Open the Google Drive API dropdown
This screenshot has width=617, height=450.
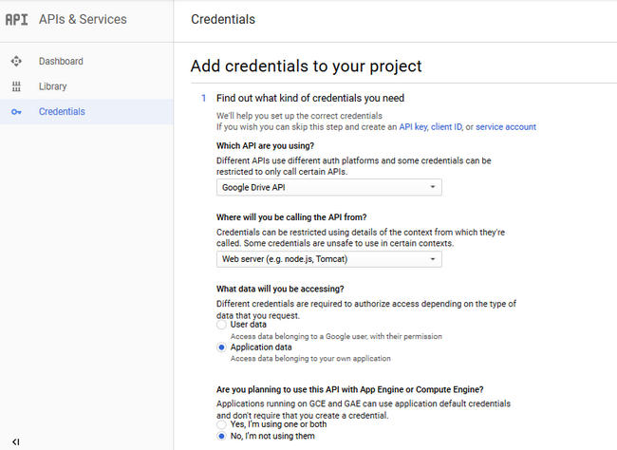[329, 187]
